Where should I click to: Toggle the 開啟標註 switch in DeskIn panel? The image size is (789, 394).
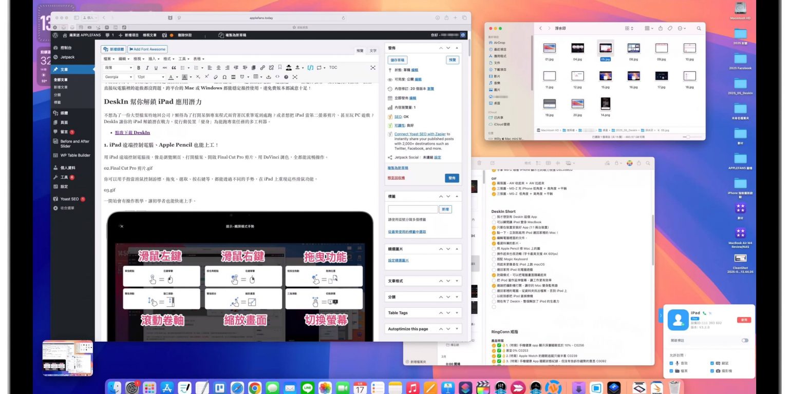click(x=744, y=340)
